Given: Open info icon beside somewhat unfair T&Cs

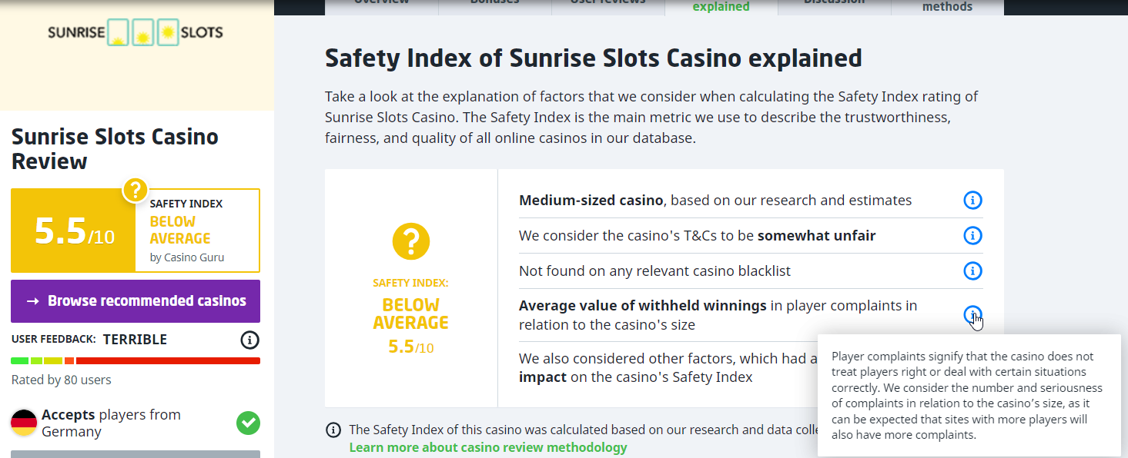Looking at the screenshot, I should tap(972, 235).
